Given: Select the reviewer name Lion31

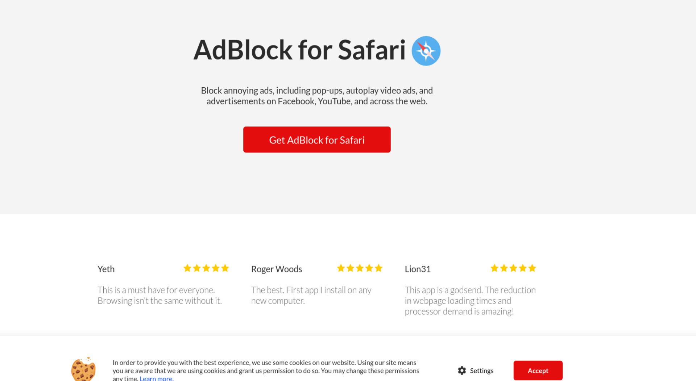Looking at the screenshot, I should 418,269.
